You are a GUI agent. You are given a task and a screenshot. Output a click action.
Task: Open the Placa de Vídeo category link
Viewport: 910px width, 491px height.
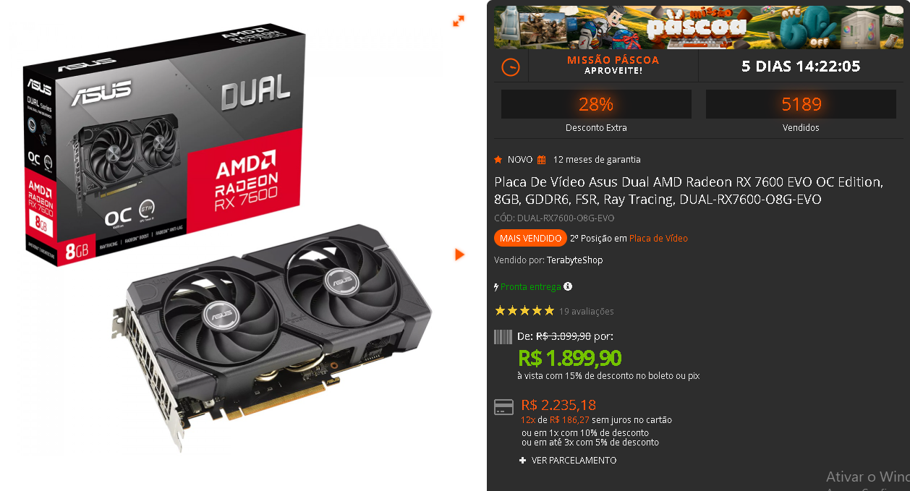coord(658,238)
